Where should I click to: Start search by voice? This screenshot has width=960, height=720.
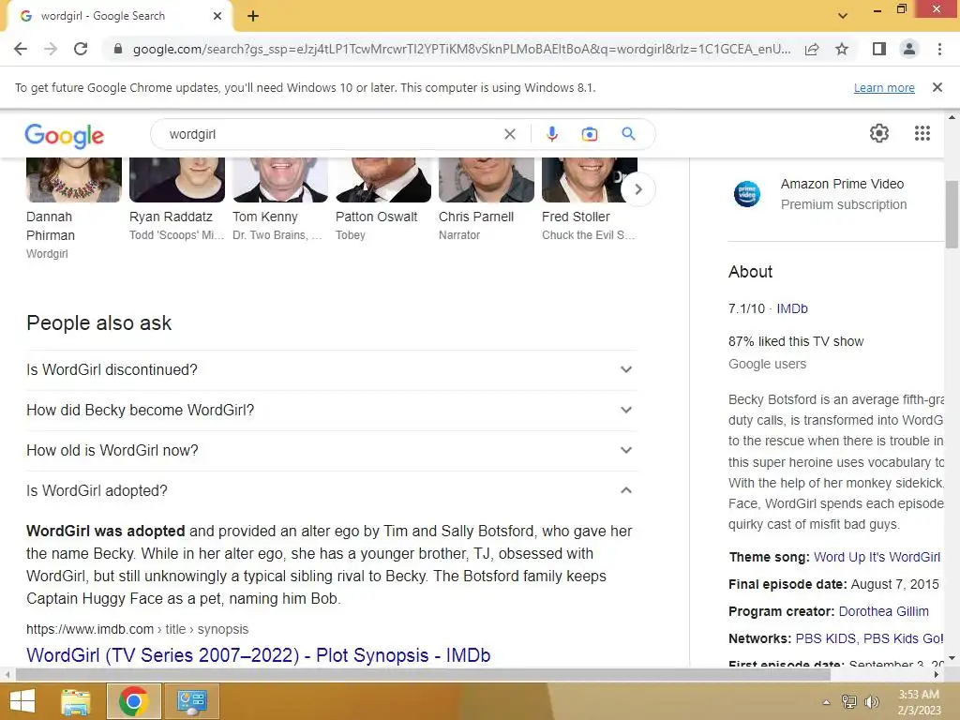click(551, 134)
